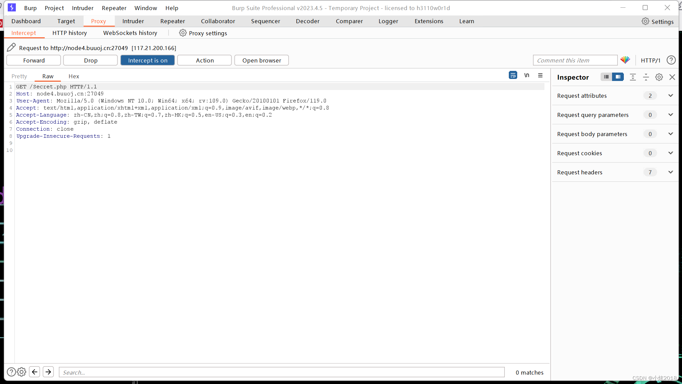Click the Drop button to discard request
The image size is (682, 384).
90,60
